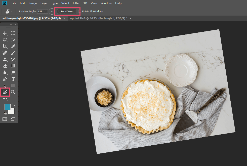
Task: Open the Filter menu
Action: click(76, 3)
